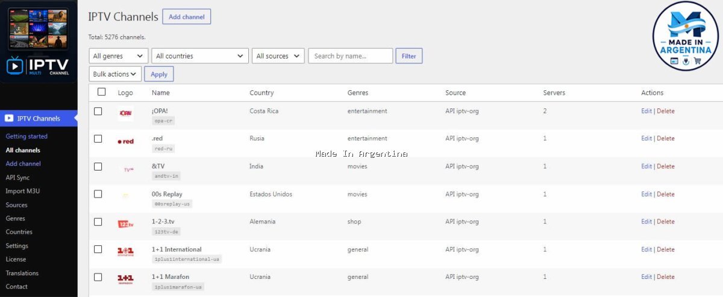This screenshot has width=723, height=297.
Task: Open the All genres dropdown
Action: (x=118, y=56)
